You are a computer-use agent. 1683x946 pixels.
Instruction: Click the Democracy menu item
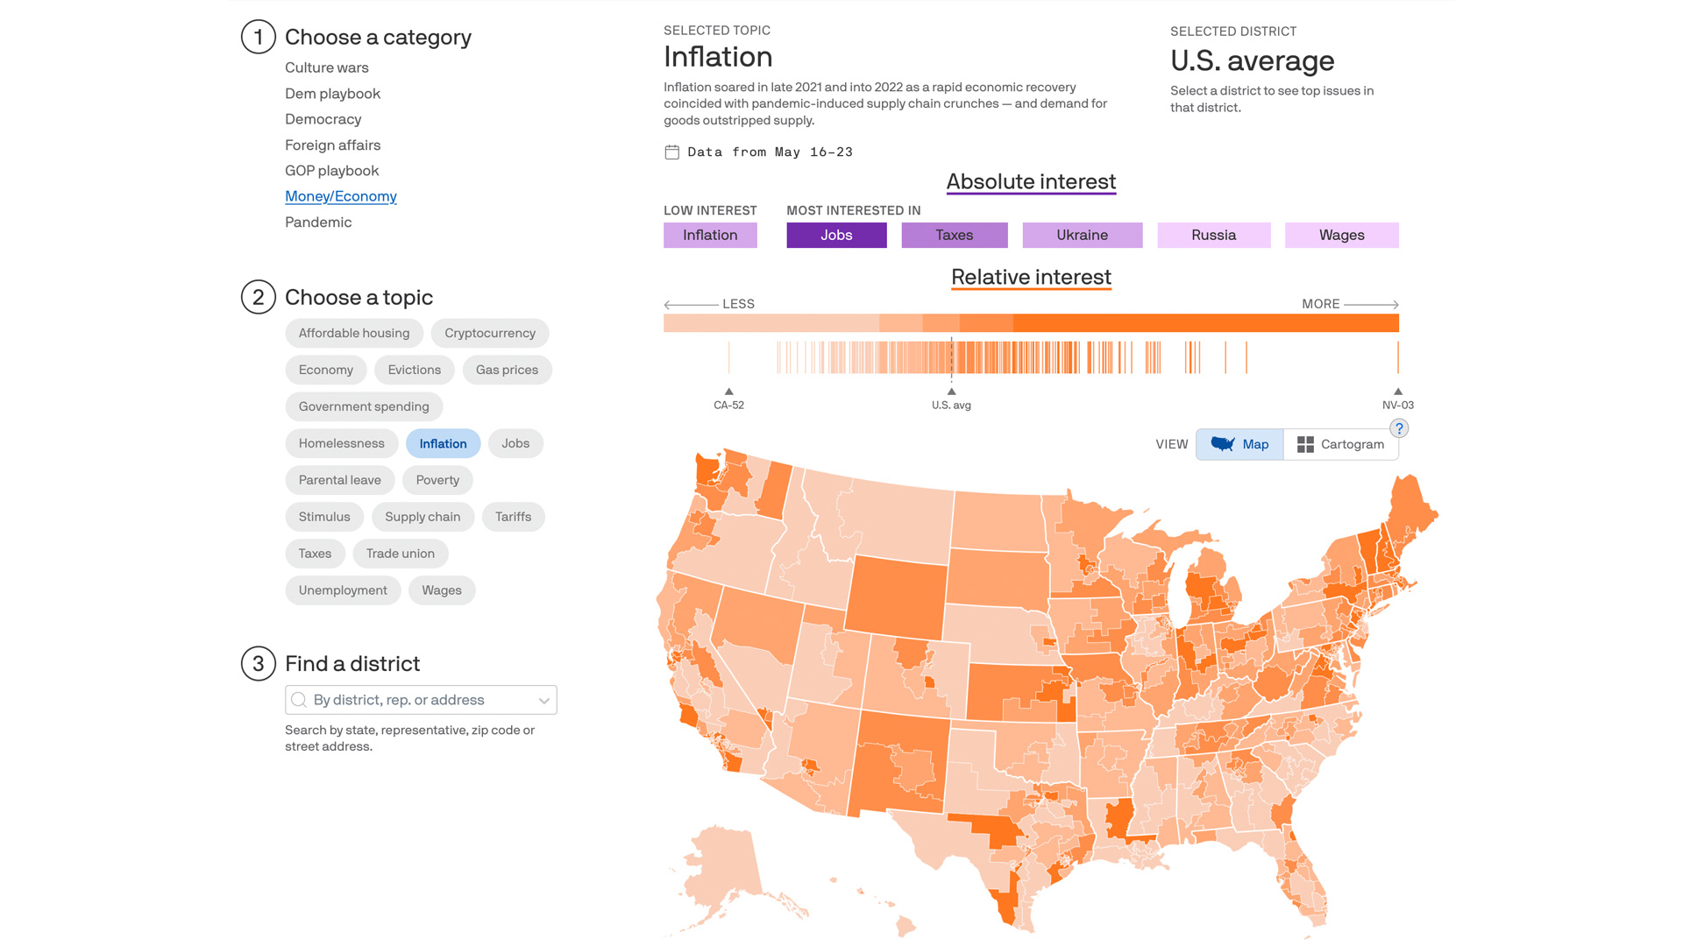323,119
